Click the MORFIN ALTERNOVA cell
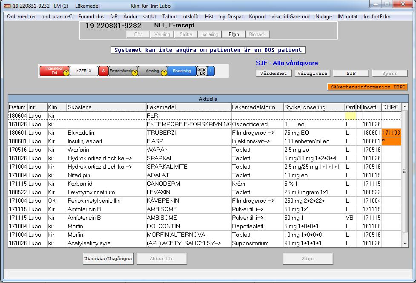Viewport: 416px width, 283px height. pos(189,235)
